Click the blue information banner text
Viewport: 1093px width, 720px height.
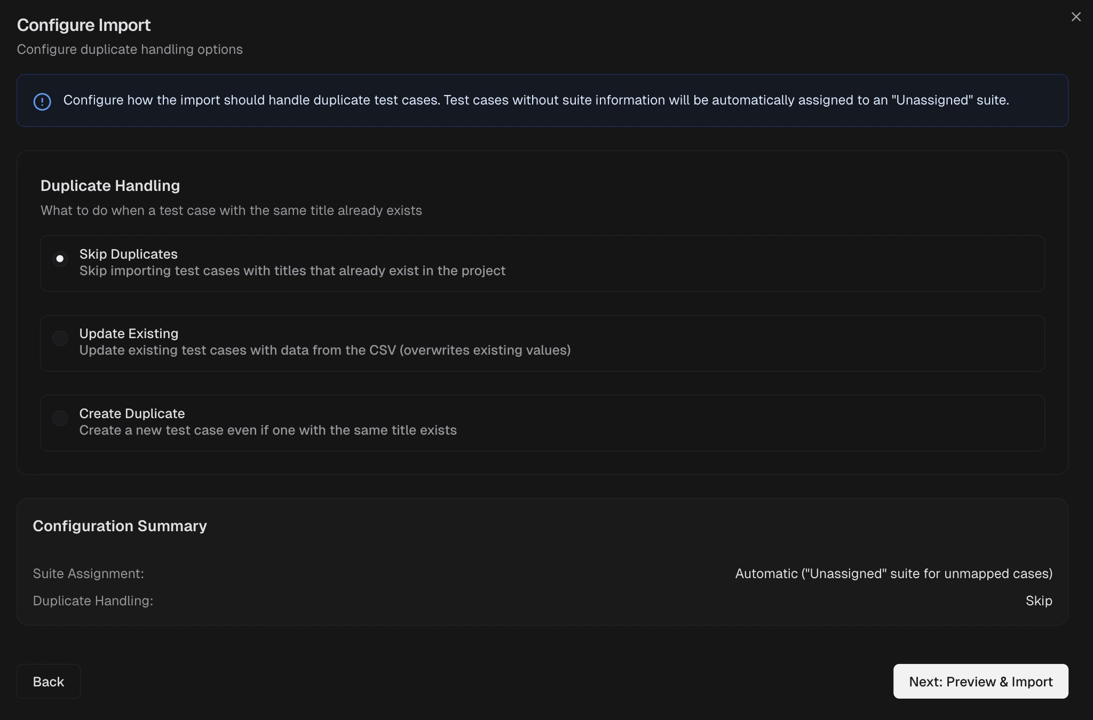click(x=536, y=100)
